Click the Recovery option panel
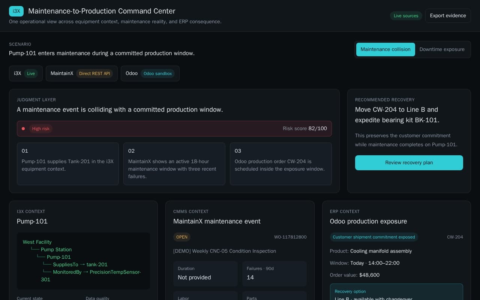The height and width of the screenshot is (300, 480). [396, 292]
